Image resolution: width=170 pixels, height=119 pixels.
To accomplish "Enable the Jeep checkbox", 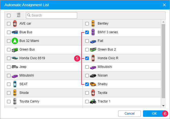I will (9, 67).
